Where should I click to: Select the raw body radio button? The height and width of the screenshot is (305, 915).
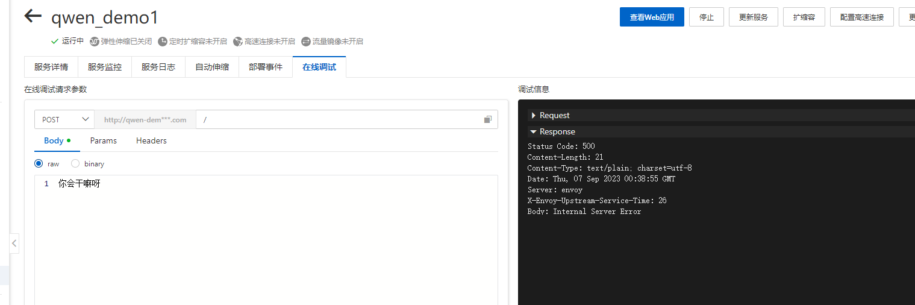click(39, 163)
